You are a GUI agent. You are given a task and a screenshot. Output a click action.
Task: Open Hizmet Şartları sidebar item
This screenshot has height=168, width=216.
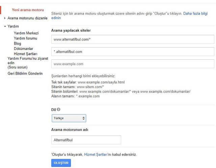click(26, 54)
